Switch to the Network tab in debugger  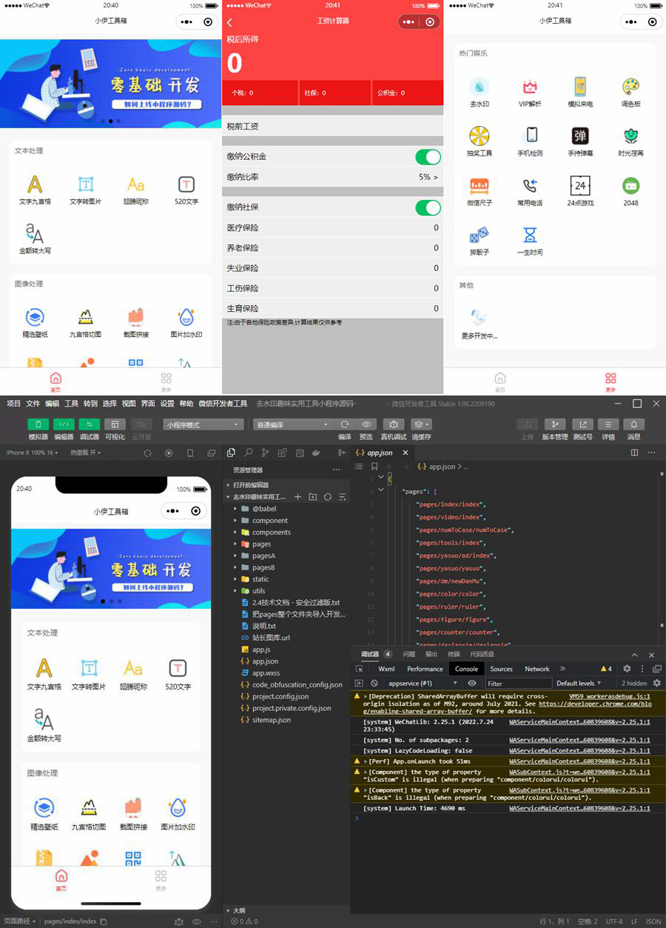click(536, 668)
